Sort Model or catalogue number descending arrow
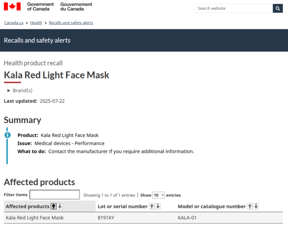The height and width of the screenshot is (227, 288). (256, 207)
